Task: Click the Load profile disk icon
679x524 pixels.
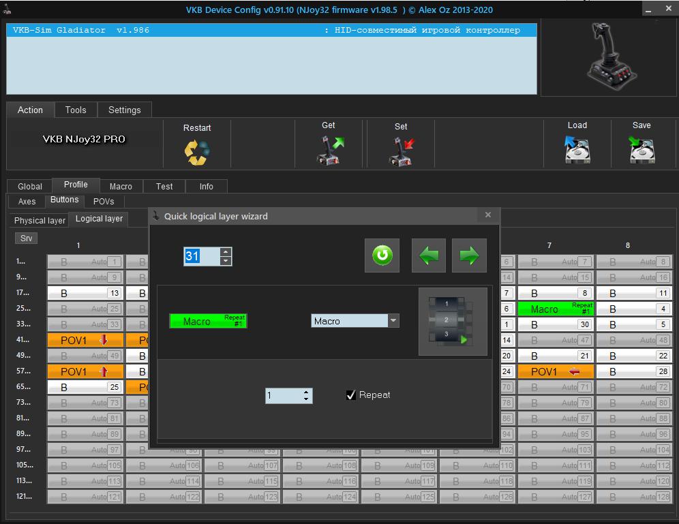Action: [577, 149]
